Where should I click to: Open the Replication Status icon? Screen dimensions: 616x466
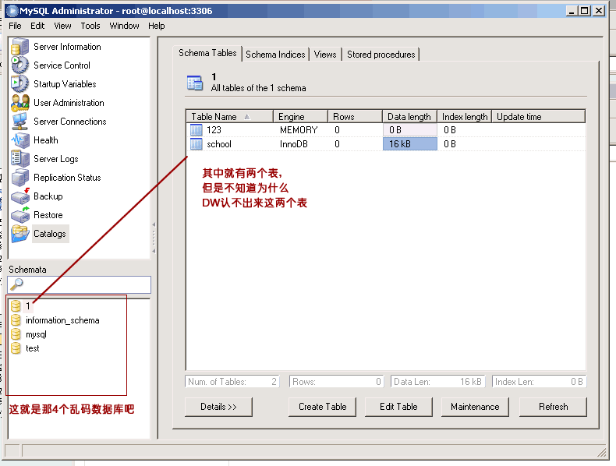(20, 178)
